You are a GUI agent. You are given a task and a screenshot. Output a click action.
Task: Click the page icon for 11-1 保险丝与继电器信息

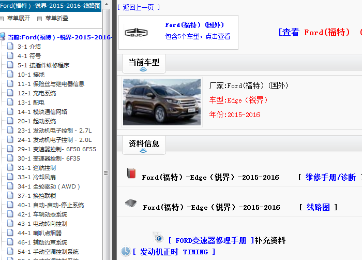point(10,83)
